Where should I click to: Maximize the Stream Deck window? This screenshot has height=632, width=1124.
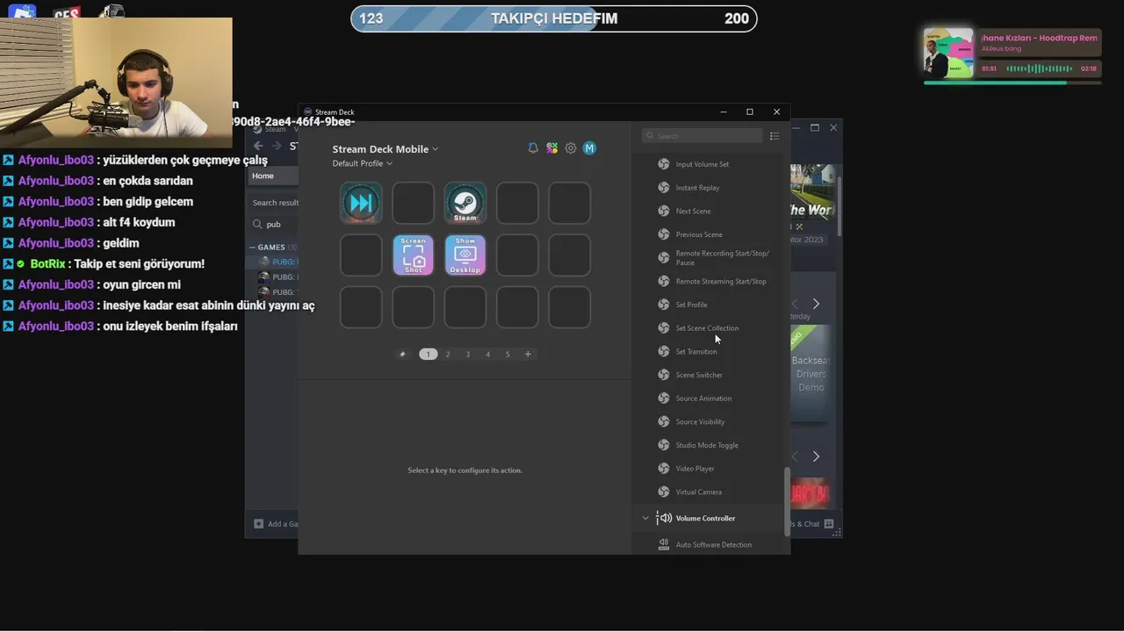pos(750,111)
